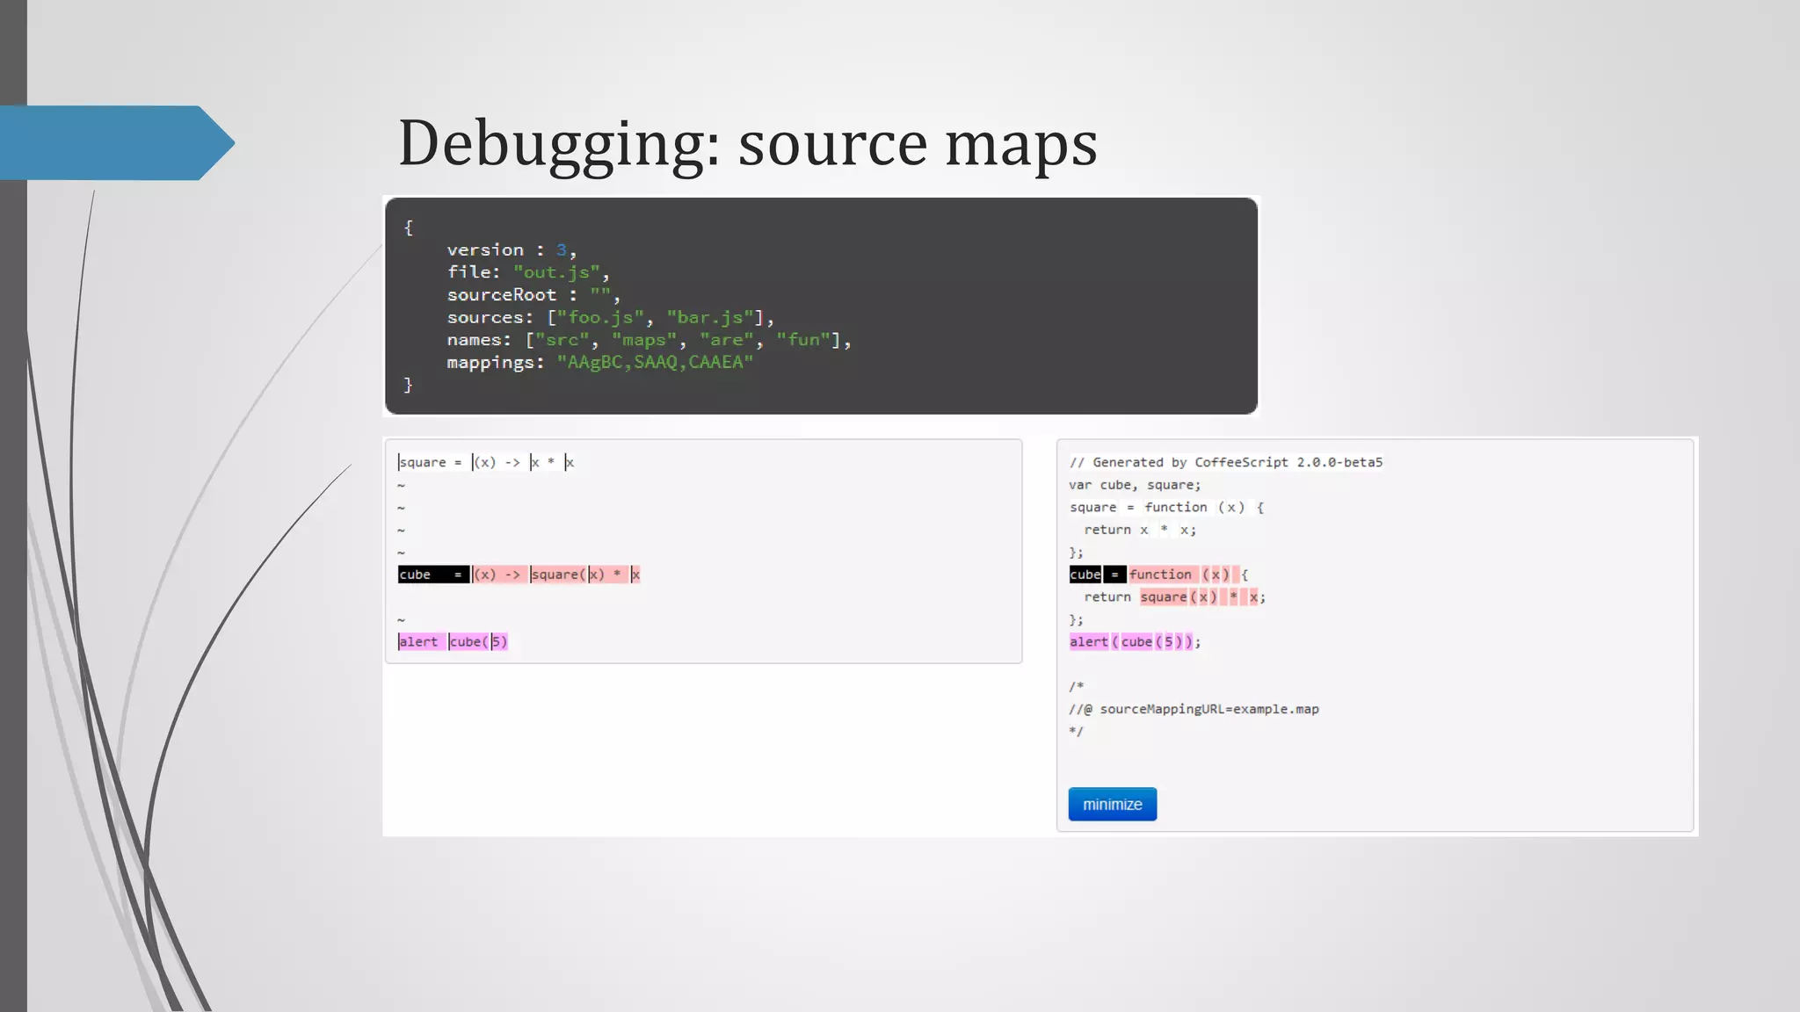Click 'return x * x;' in generated code
1800x1012 pixels.
coord(1139,530)
